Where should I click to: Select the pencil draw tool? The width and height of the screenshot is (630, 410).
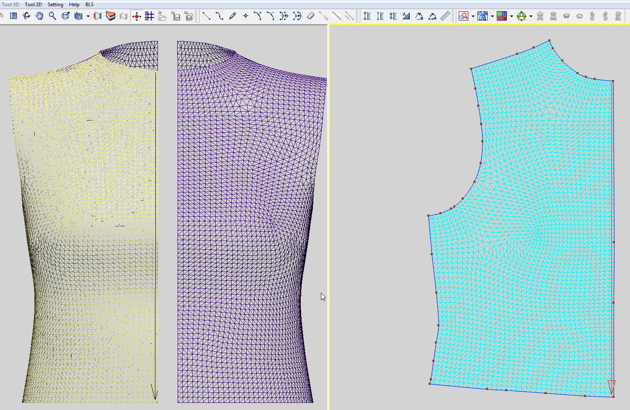coord(232,16)
